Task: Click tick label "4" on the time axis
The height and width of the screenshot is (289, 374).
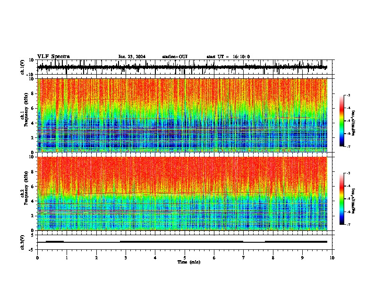Action: tap(155, 258)
